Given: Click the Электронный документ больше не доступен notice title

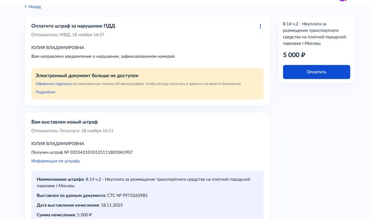Looking at the screenshot, I should click(87, 75).
